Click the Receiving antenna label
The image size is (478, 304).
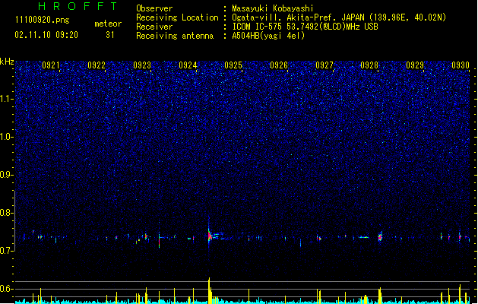click(175, 36)
